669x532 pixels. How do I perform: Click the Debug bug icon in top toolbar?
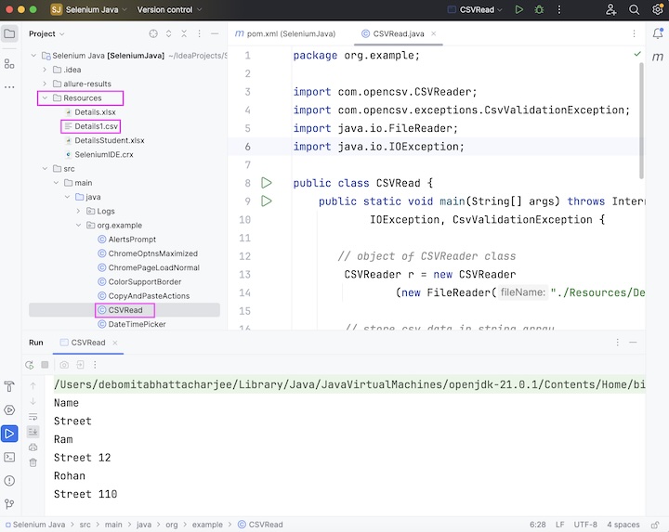coord(540,9)
